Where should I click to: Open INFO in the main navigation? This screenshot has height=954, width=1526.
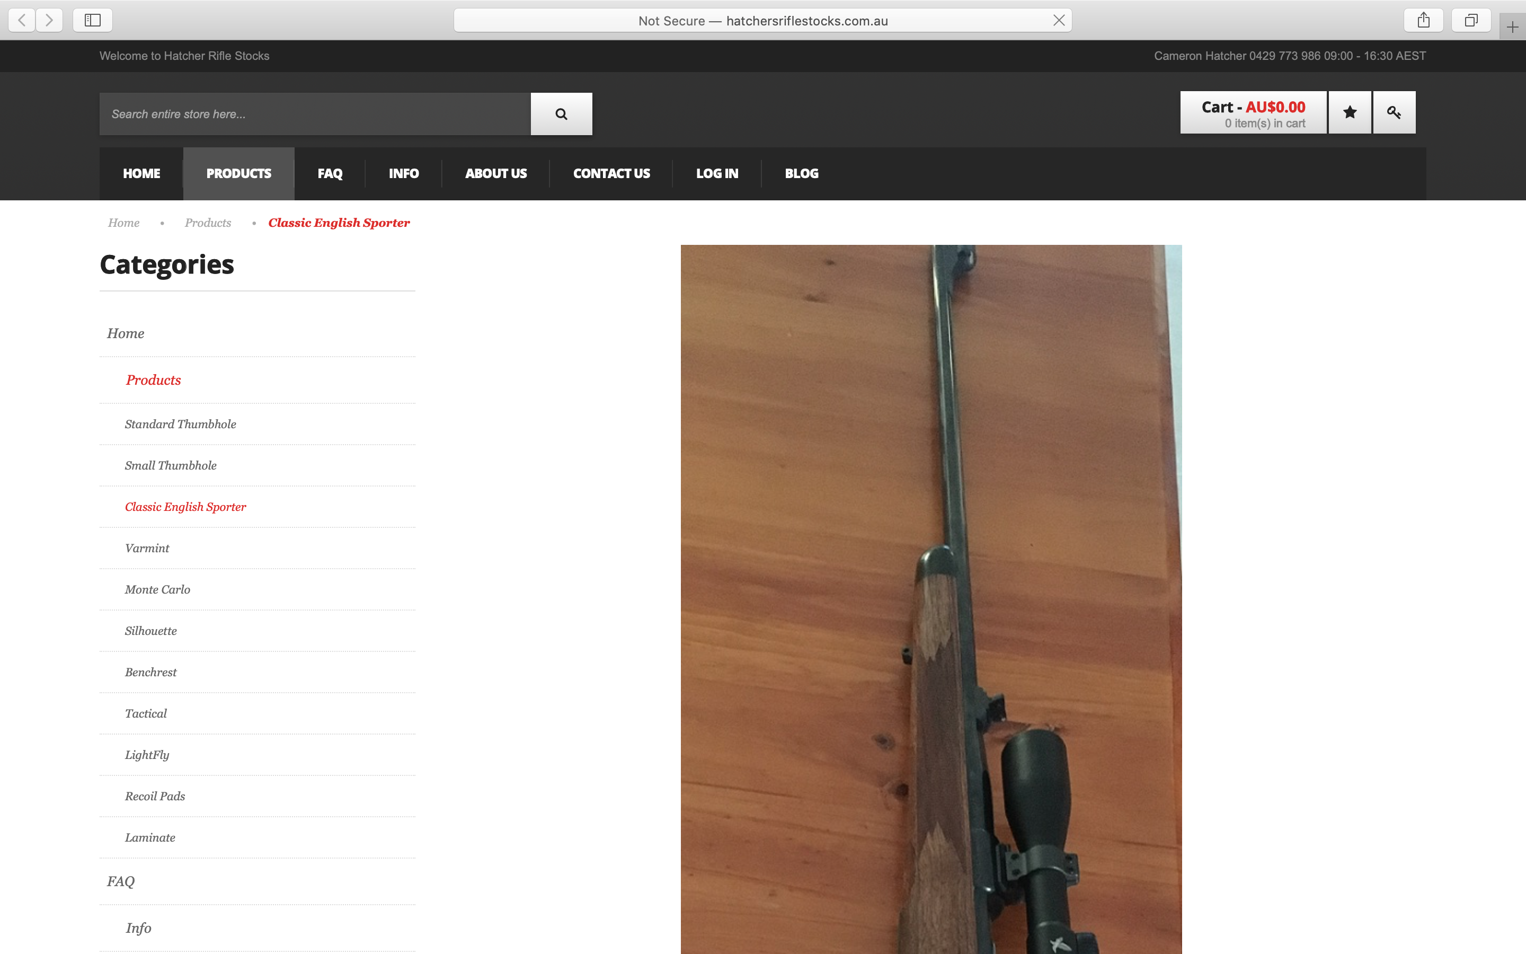[404, 173]
